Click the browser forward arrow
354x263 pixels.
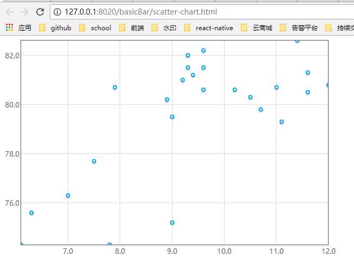tap(25, 12)
